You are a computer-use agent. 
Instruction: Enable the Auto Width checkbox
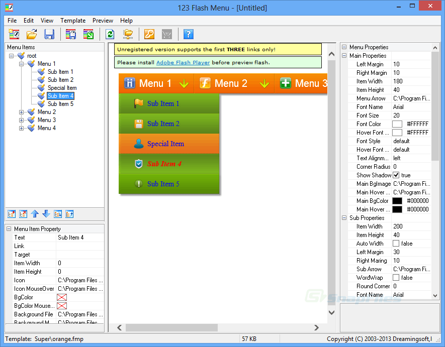396,244
